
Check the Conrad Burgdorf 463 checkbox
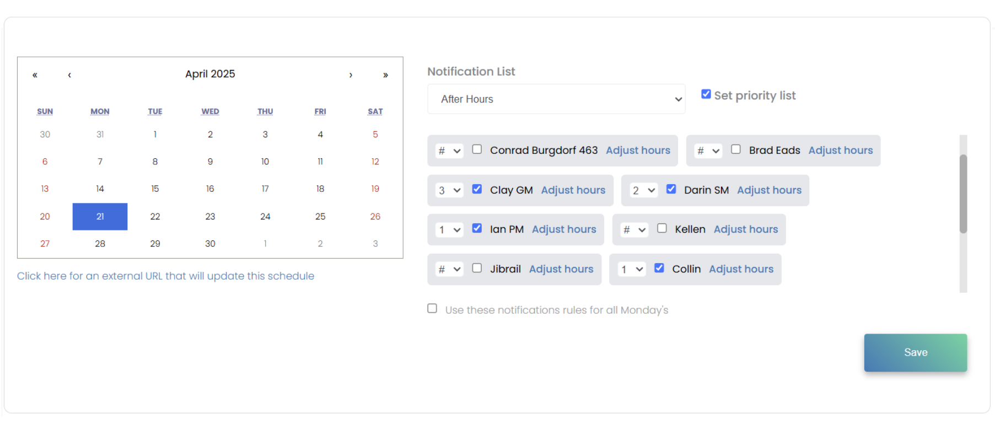tap(477, 149)
